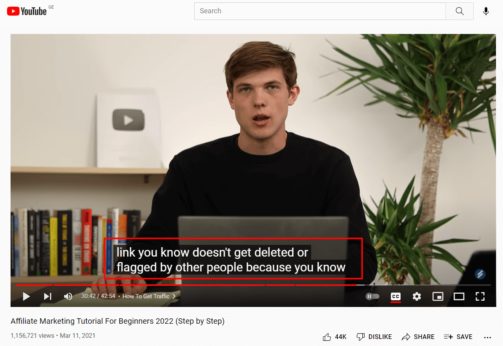The width and height of the screenshot is (503, 346).
Task: Expand the How To Get Traffic chapter
Action: pyautogui.click(x=149, y=296)
